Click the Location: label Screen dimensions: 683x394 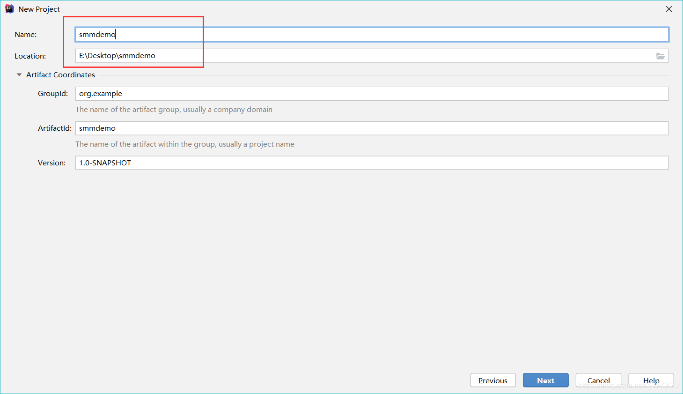[30, 56]
